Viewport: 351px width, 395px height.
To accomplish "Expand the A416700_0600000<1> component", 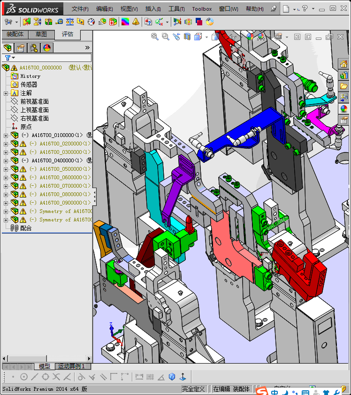I will click(x=6, y=178).
